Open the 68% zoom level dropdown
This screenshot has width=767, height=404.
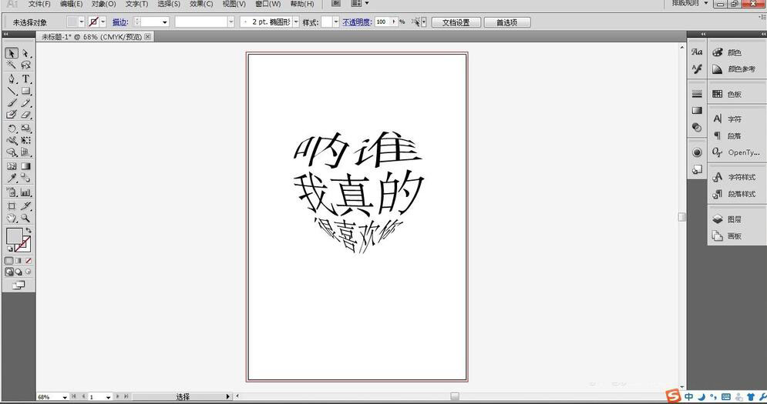(x=65, y=397)
